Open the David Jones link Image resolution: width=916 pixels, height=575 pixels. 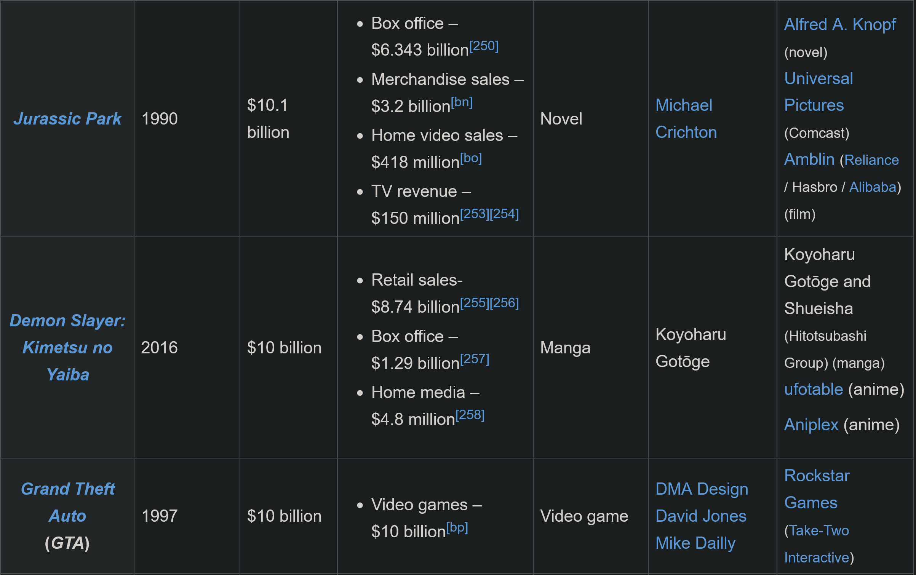pos(701,516)
